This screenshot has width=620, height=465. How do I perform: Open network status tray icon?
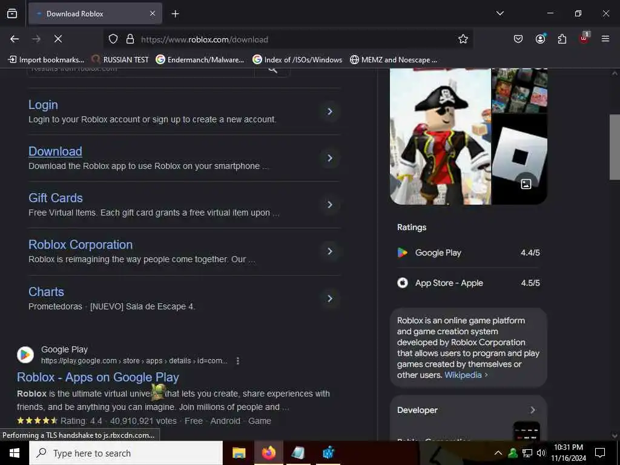(527, 453)
